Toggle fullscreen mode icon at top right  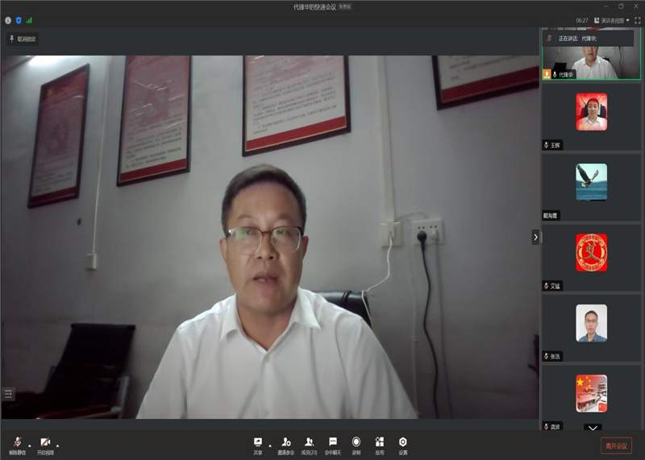pos(637,20)
